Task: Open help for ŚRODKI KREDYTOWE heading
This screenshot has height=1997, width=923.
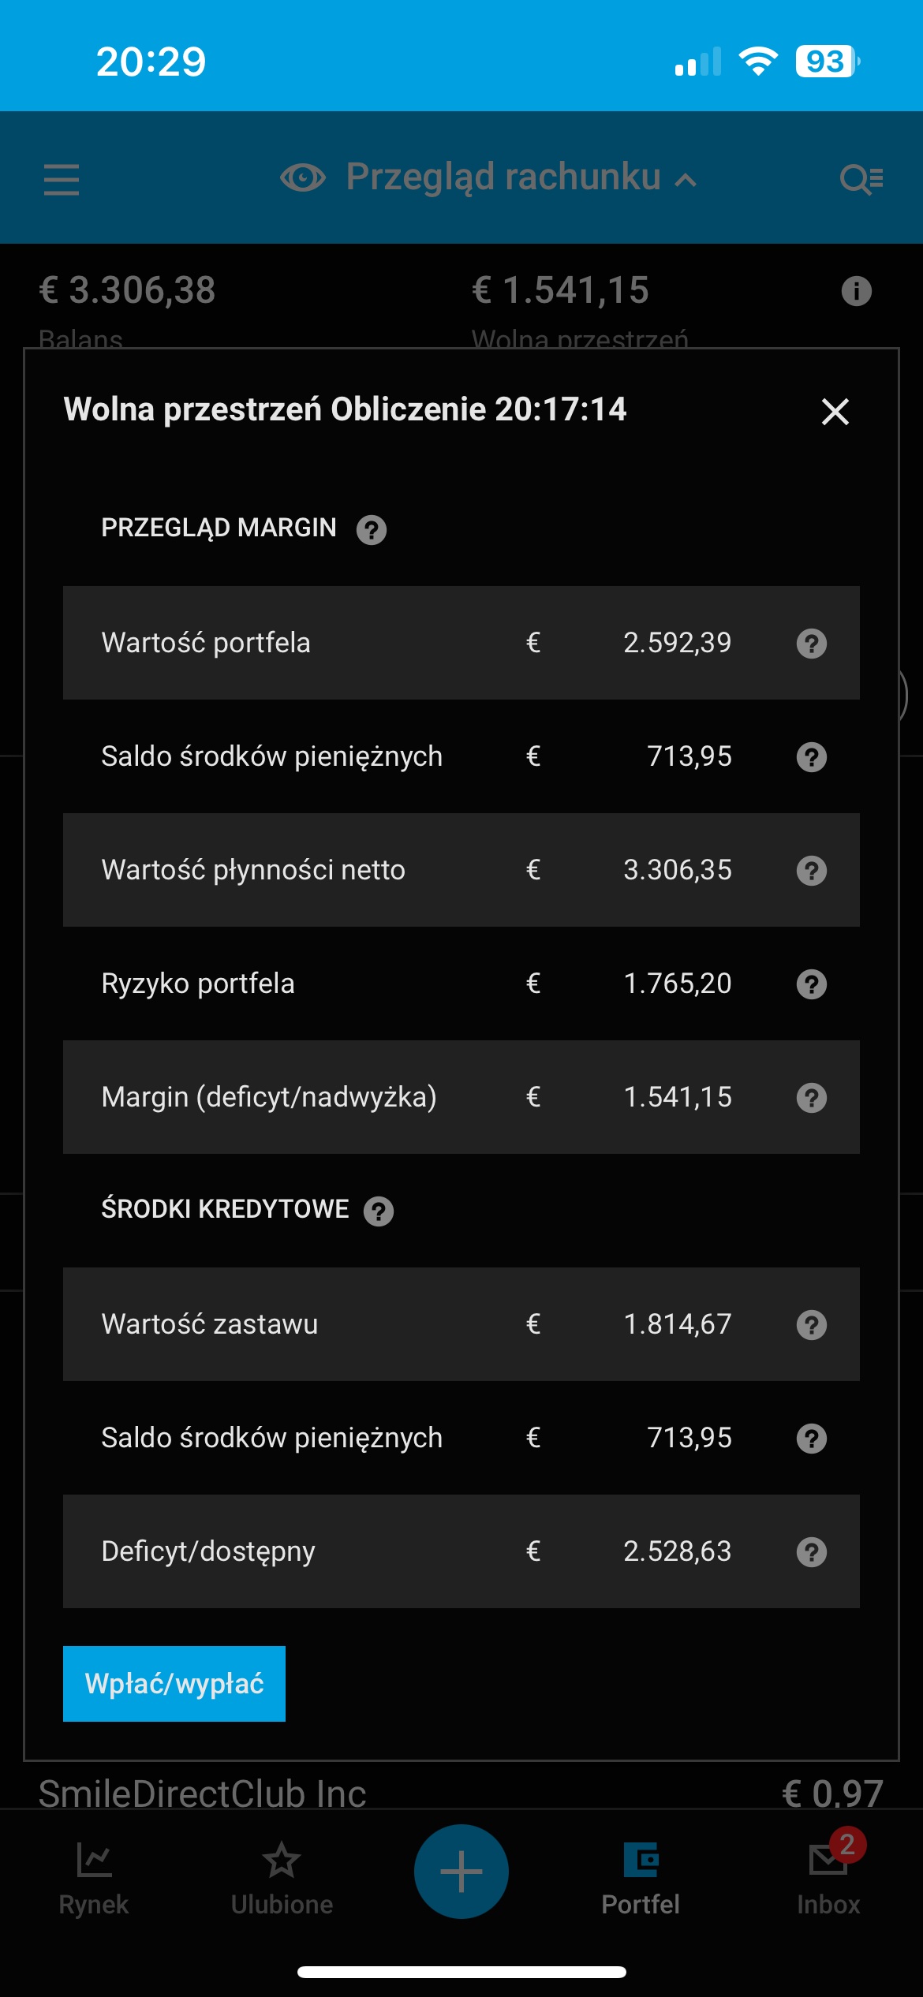Action: click(x=379, y=1211)
